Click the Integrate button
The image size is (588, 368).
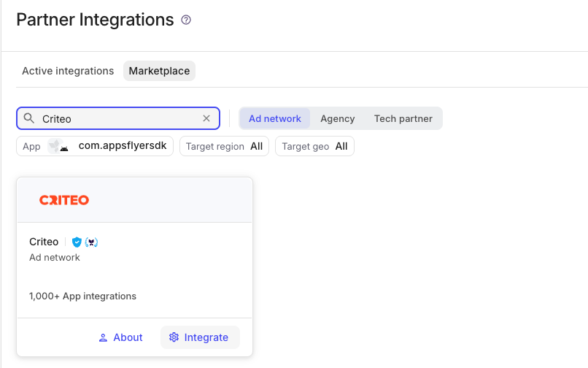pyautogui.click(x=200, y=337)
